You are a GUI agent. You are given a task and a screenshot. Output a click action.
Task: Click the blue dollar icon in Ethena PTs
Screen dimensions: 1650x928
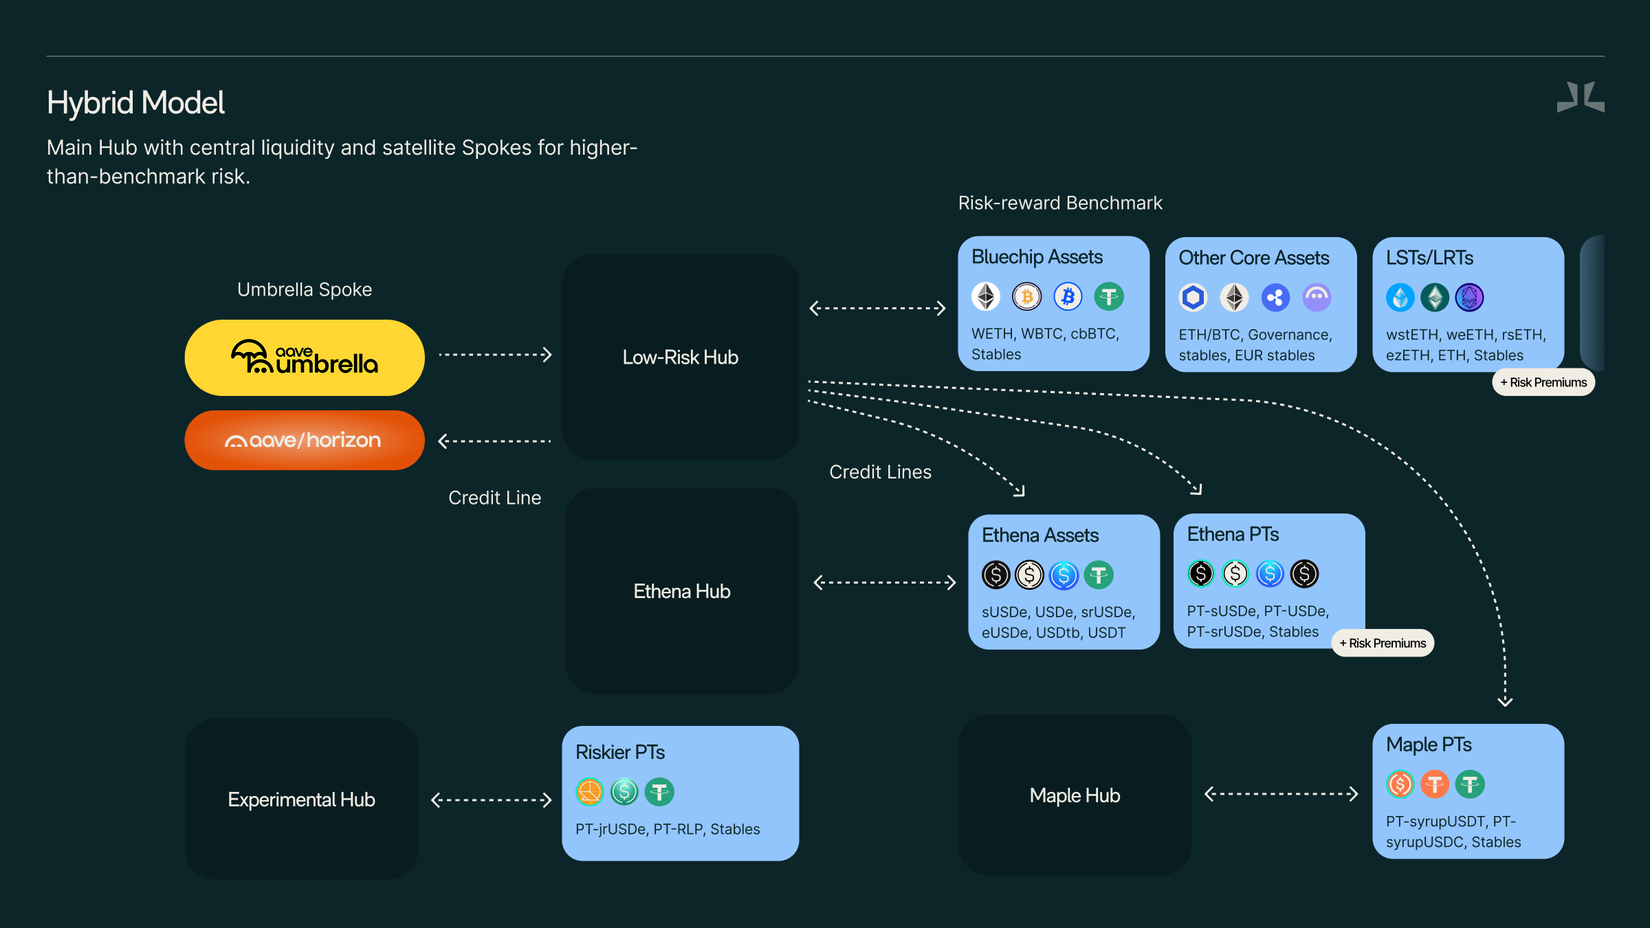click(x=1270, y=573)
